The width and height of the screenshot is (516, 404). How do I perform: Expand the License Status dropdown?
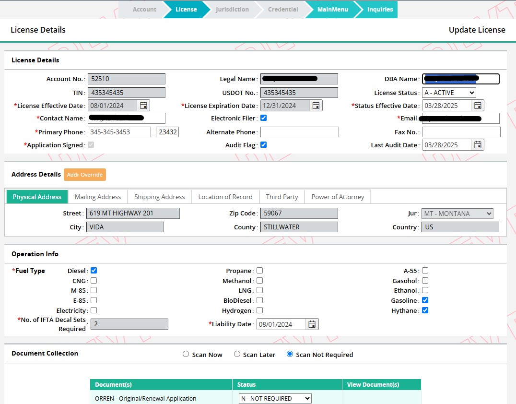pyautogui.click(x=449, y=93)
